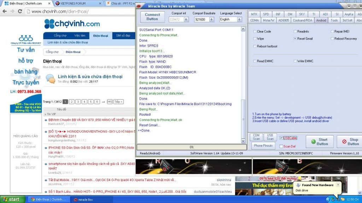The width and height of the screenshot is (362, 203).
Task: Open the Comport inf dropdown
Action: (x=186, y=20)
